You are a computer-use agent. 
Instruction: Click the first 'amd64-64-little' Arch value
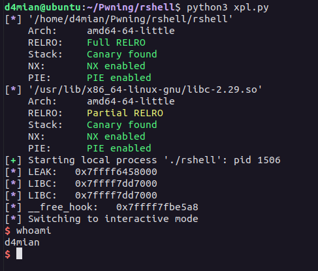(x=131, y=31)
